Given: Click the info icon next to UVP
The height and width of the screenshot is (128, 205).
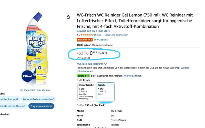Looking at the screenshot, I should pyautogui.click(x=89, y=58).
